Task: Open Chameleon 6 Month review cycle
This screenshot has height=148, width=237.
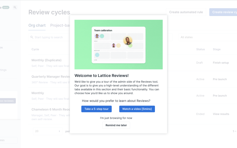Action: pos(51,110)
